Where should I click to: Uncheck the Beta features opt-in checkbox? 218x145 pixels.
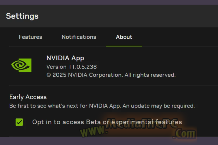(19, 122)
